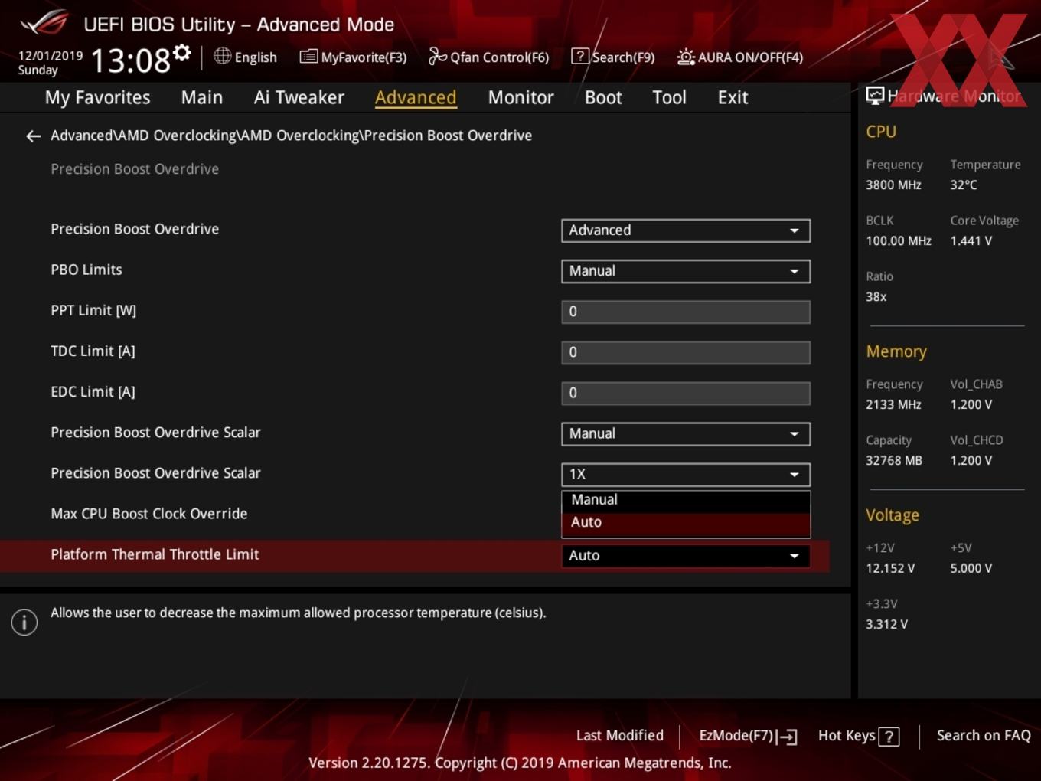Select the Advanced tab

pyautogui.click(x=416, y=98)
